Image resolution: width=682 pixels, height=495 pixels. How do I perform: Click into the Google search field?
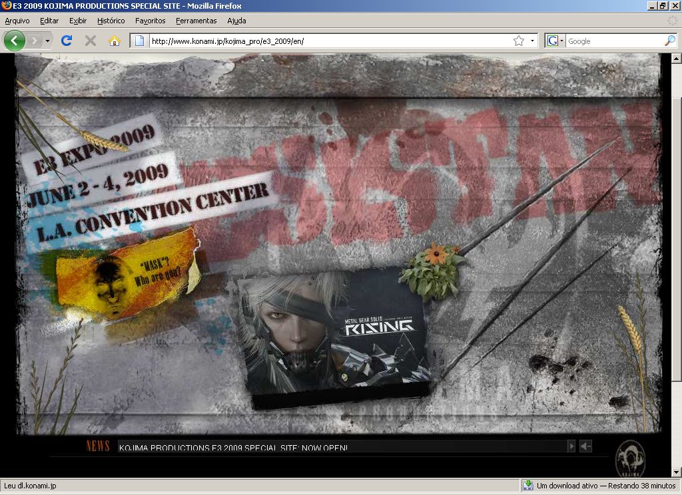click(x=613, y=41)
